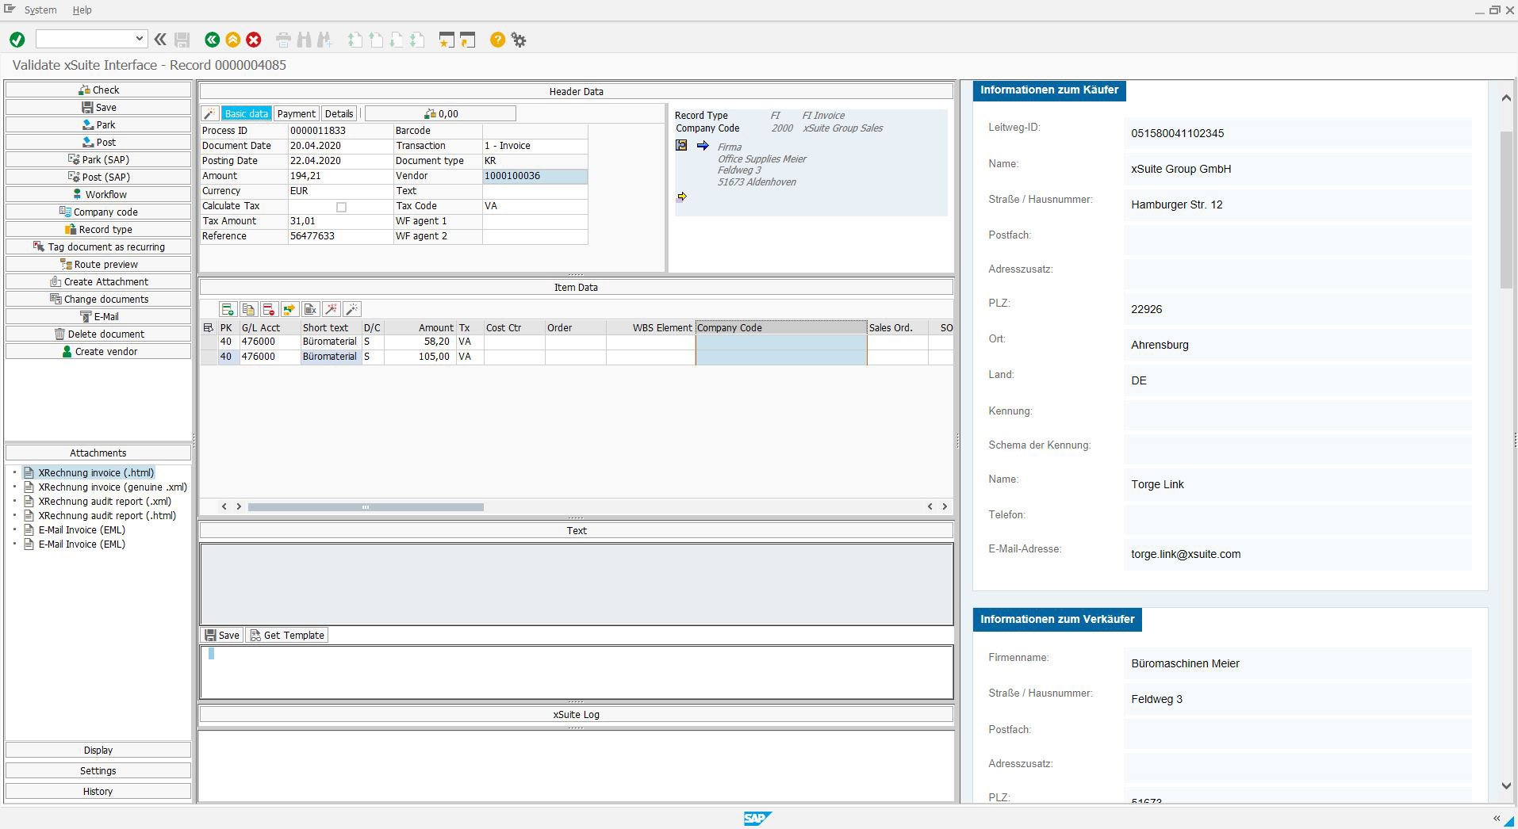Click the Vendor field 1000100036
The image size is (1518, 829).
pos(535,176)
